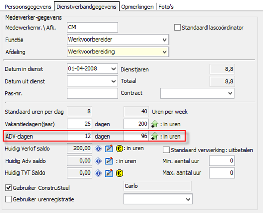This screenshot has height=213, width=263.
Task: Open Datum in dienst date picker
Action: pyautogui.click(x=114, y=69)
